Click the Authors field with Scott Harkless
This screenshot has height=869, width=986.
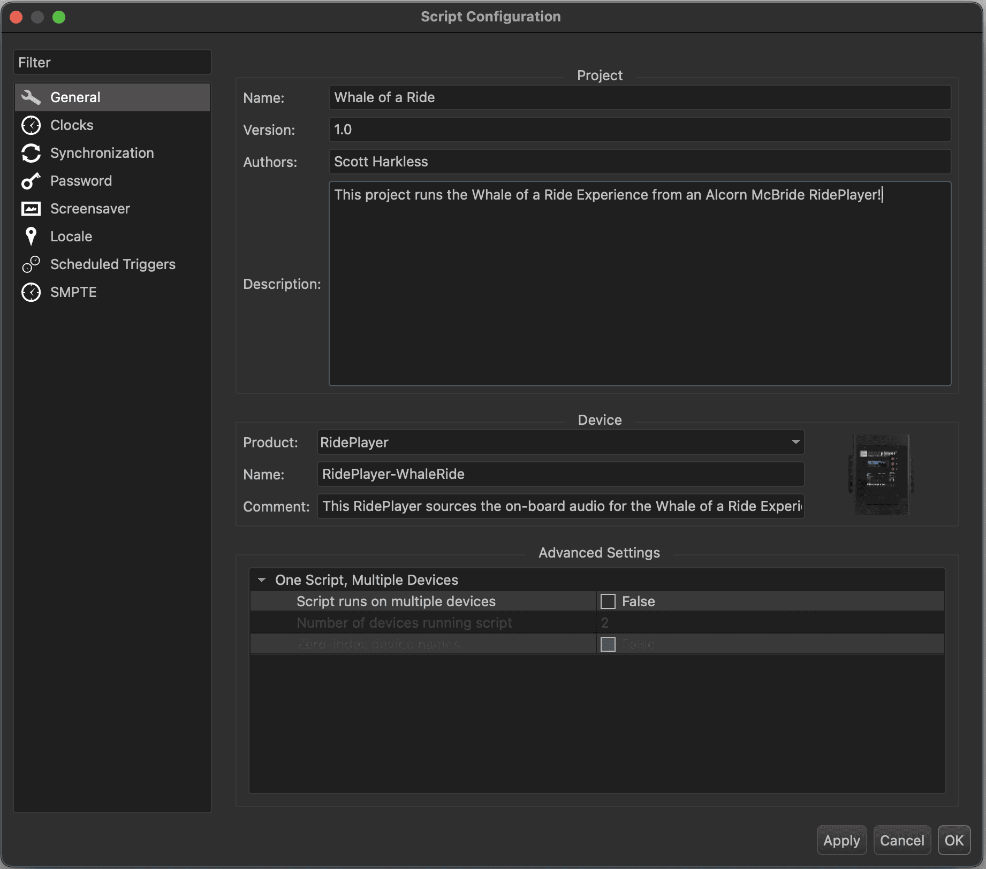pyautogui.click(x=640, y=162)
